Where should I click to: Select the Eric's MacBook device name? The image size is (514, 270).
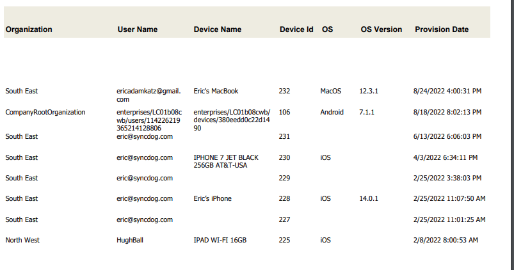[216, 91]
